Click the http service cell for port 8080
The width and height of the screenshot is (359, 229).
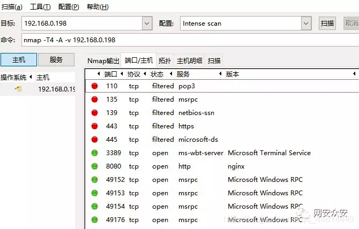[x=184, y=166]
